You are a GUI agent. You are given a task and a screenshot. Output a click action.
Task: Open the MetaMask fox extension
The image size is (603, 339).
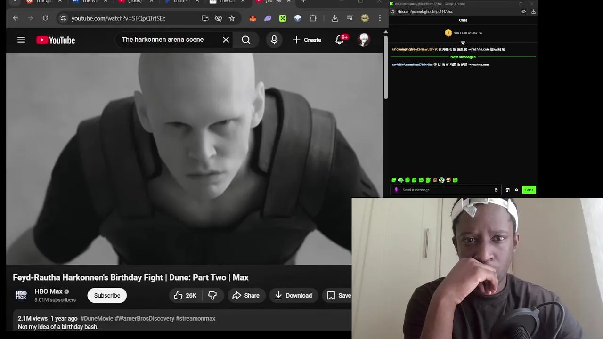(x=253, y=18)
